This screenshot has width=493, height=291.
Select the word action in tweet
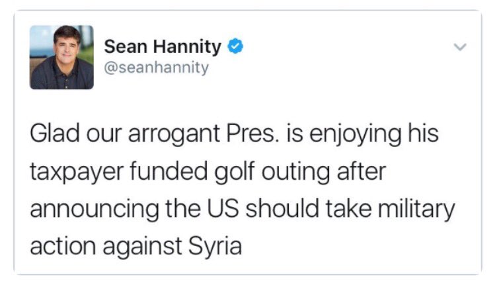(x=63, y=246)
